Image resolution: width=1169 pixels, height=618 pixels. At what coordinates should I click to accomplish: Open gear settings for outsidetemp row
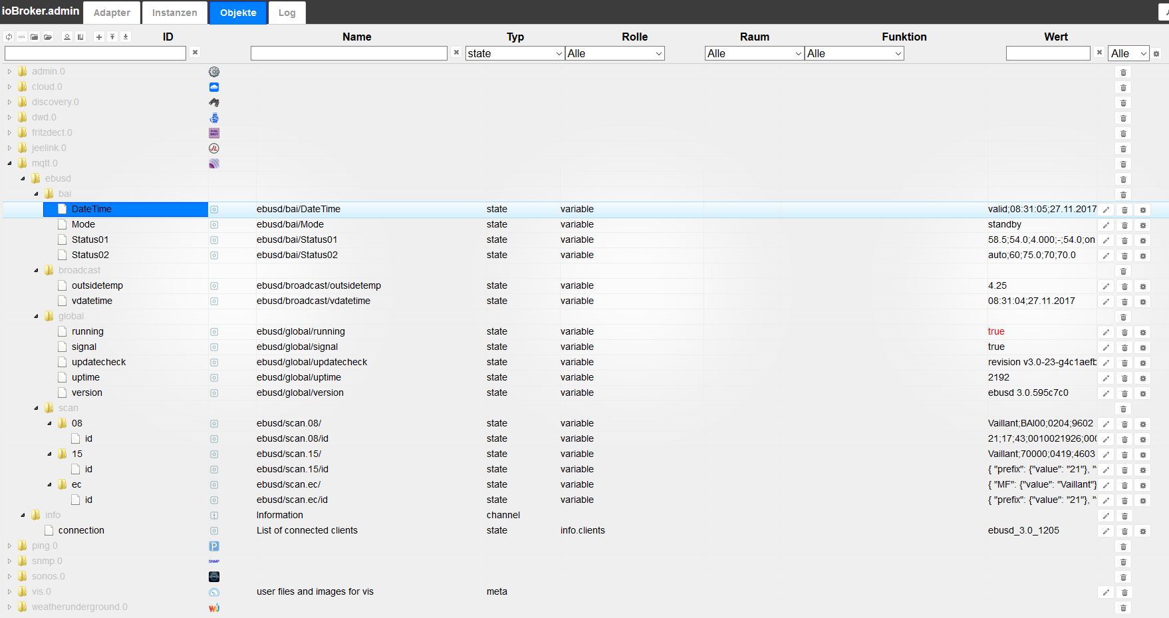coord(1143,286)
